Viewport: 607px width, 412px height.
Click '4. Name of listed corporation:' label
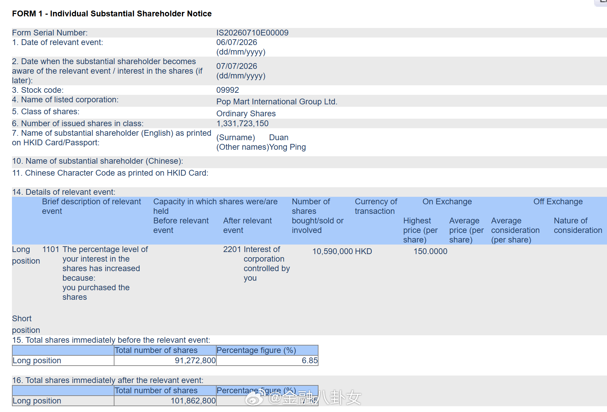pyautogui.click(x=65, y=100)
